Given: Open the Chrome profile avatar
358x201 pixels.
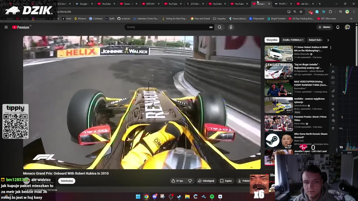Looking at the screenshot, I should tap(347, 12).
